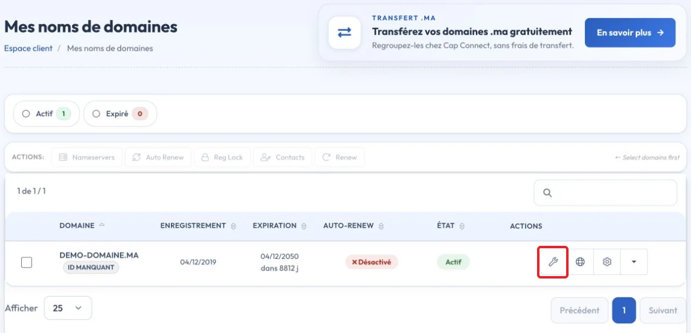691x333 pixels.
Task: Click the Désactivé auto-renew badge
Action: 372,262
